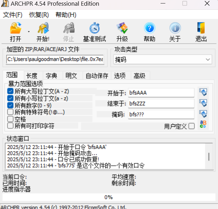The image size is (218, 209).
Task: Click the encrypted file path field
Action: [x=55, y=59]
